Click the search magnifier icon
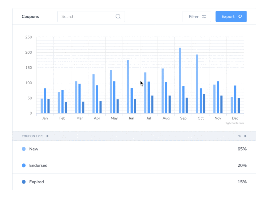The width and height of the screenshot is (268, 201). coord(118,16)
